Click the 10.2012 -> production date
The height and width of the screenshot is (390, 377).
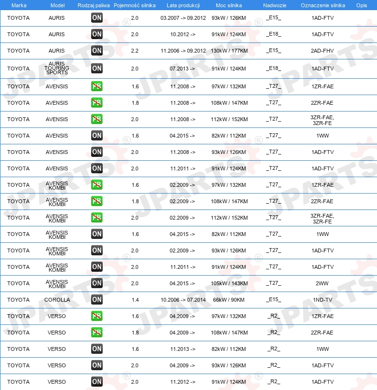click(183, 34)
